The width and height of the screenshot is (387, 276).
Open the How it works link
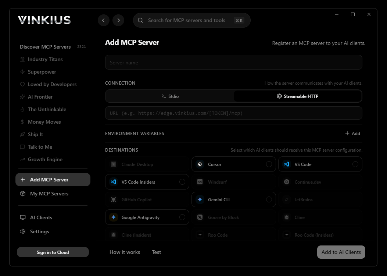125,252
